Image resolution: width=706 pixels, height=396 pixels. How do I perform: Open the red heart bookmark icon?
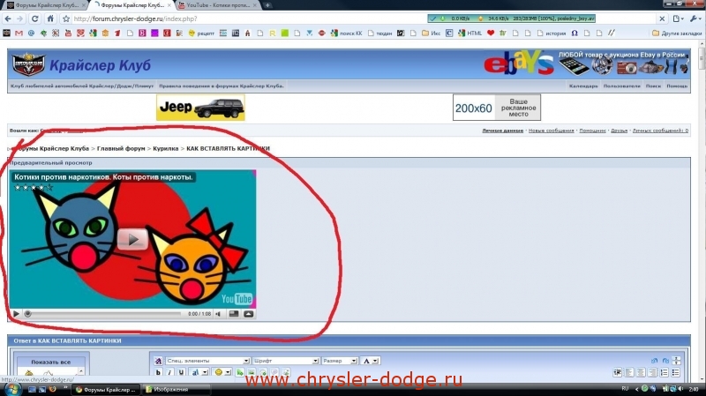coord(491,34)
